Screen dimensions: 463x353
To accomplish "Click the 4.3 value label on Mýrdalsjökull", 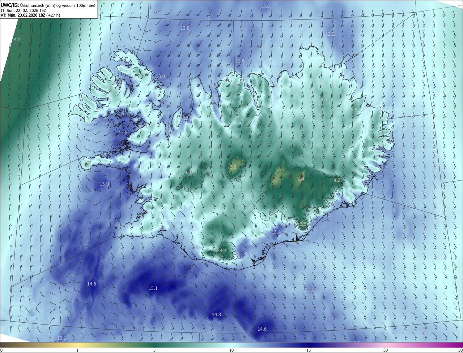I will 223,250.
